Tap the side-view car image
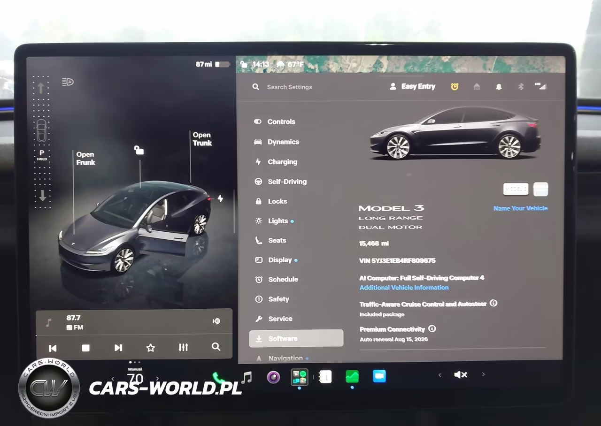Image resolution: width=601 pixels, height=426 pixels. click(455, 134)
